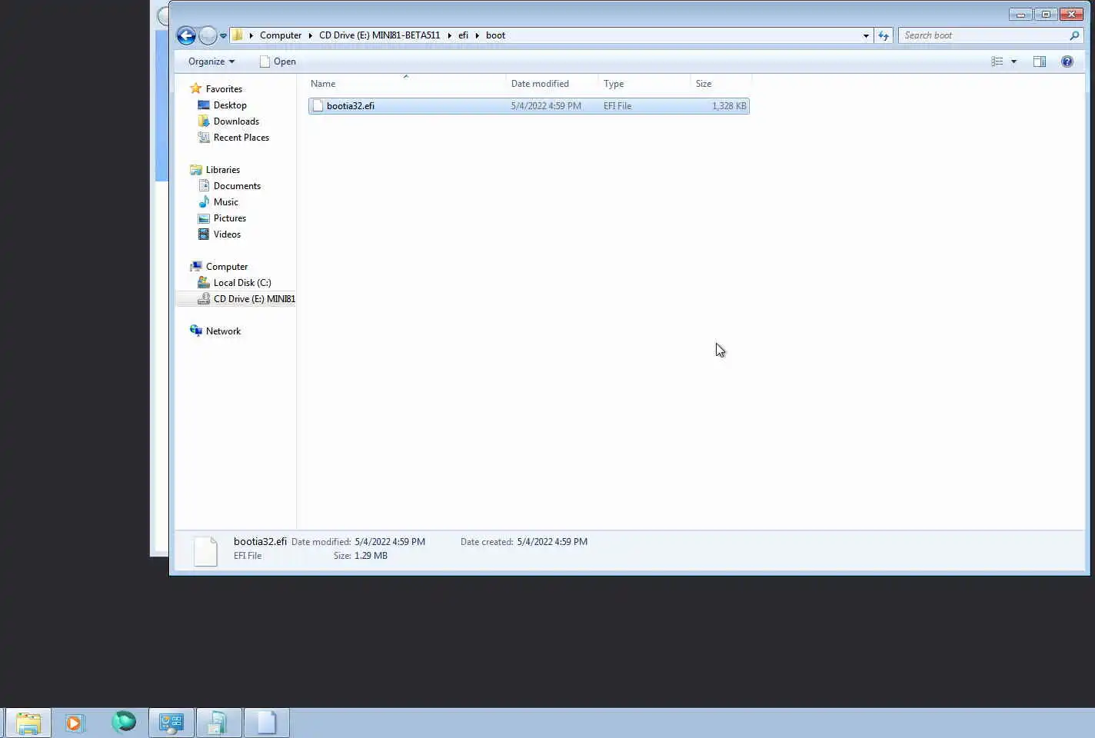Open the recent pages dropdown beside Forward
1095x738 pixels.
pos(223,35)
